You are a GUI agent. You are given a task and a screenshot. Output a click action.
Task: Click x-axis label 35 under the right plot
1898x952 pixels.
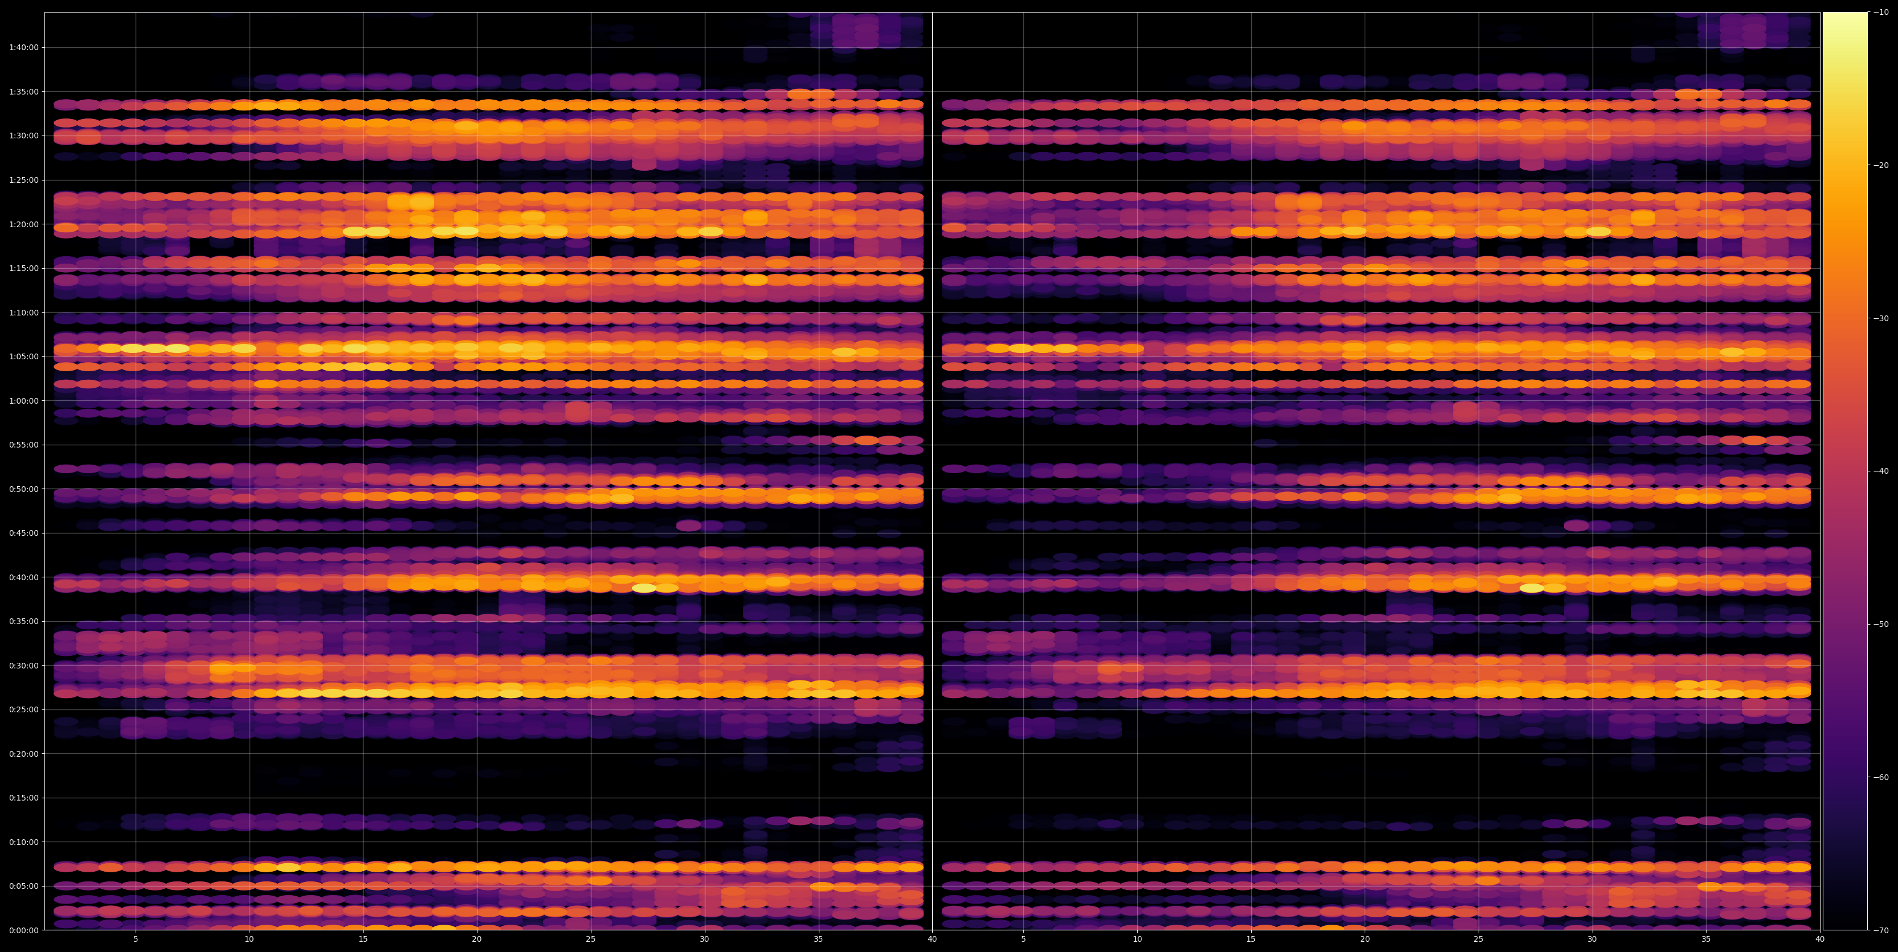[x=1707, y=939]
